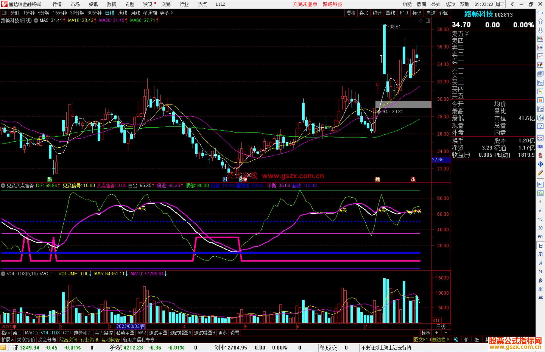
Task: Select the 周 weekly period in sidebar
Action: (x=540, y=254)
